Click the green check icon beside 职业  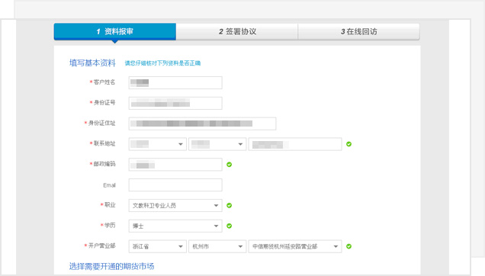click(x=230, y=205)
